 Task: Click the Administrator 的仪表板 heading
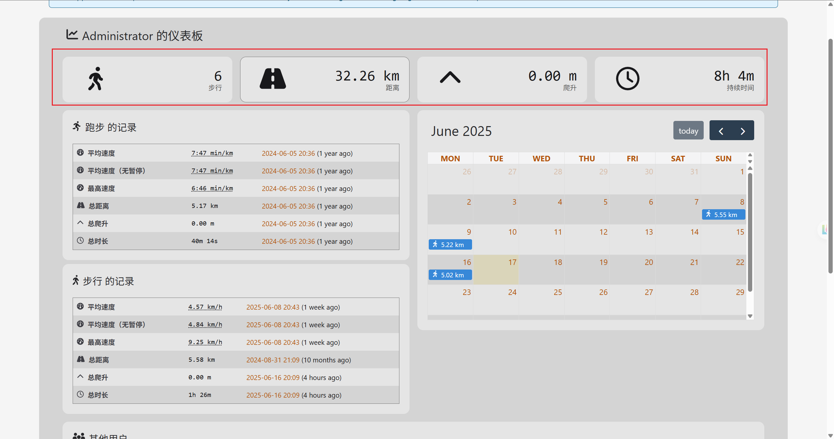142,36
